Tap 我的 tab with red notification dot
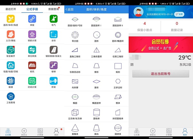This screenshot has height=139, width=193. pyautogui.click(x=56, y=132)
